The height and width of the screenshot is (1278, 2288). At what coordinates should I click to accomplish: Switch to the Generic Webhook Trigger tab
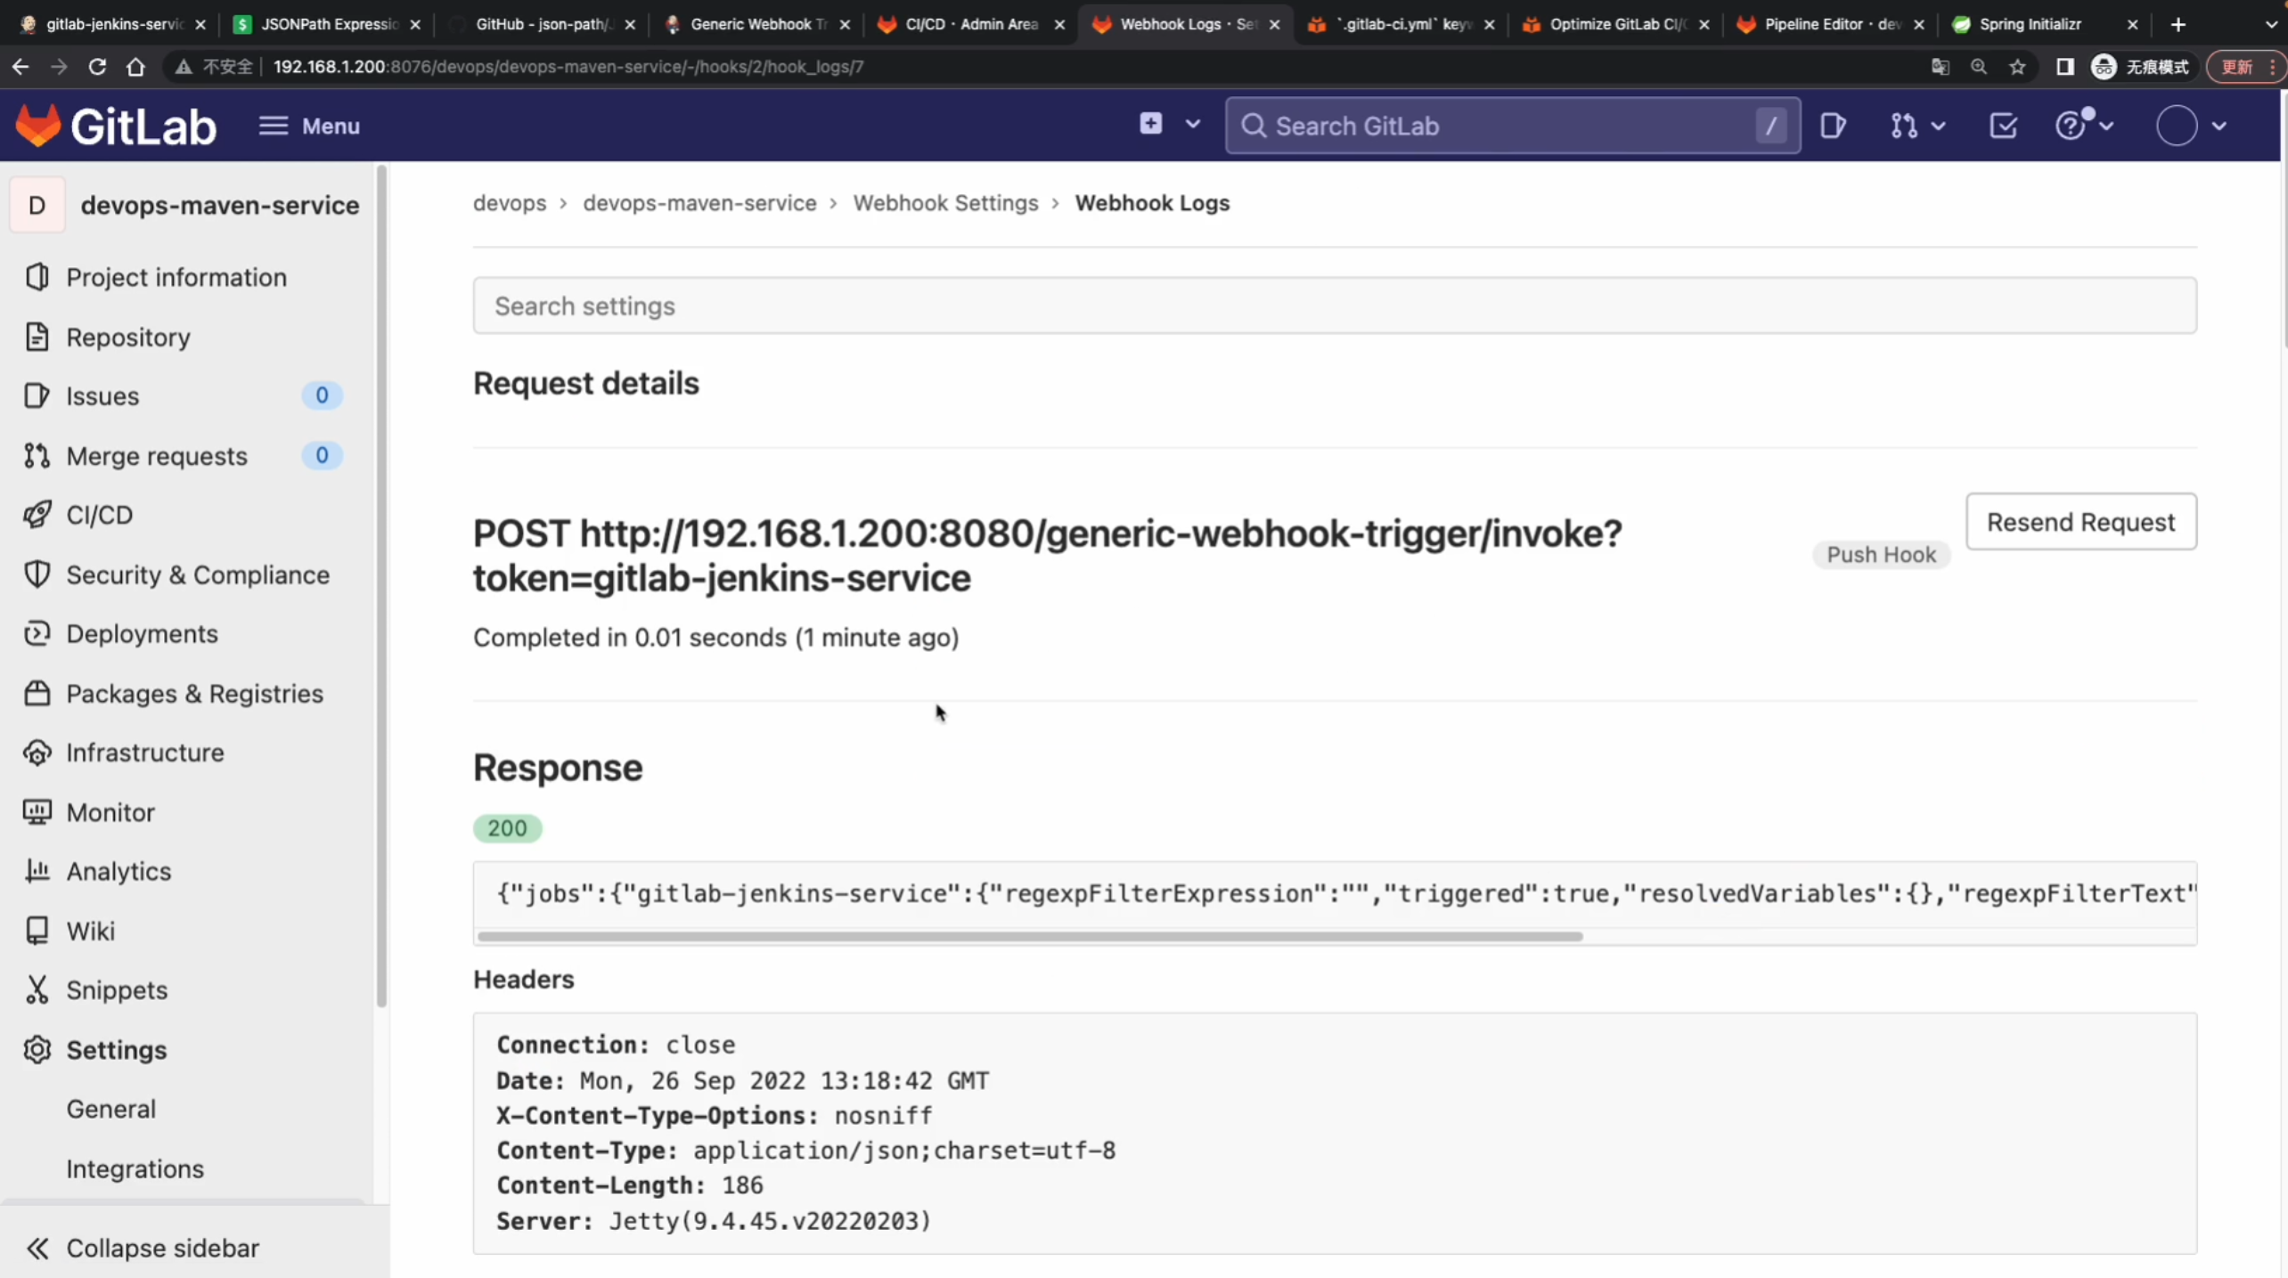[756, 24]
